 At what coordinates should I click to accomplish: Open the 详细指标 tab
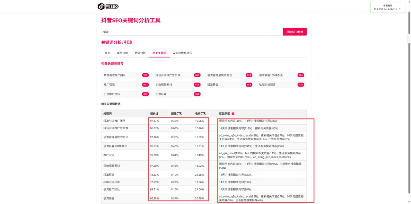[x=122, y=53]
